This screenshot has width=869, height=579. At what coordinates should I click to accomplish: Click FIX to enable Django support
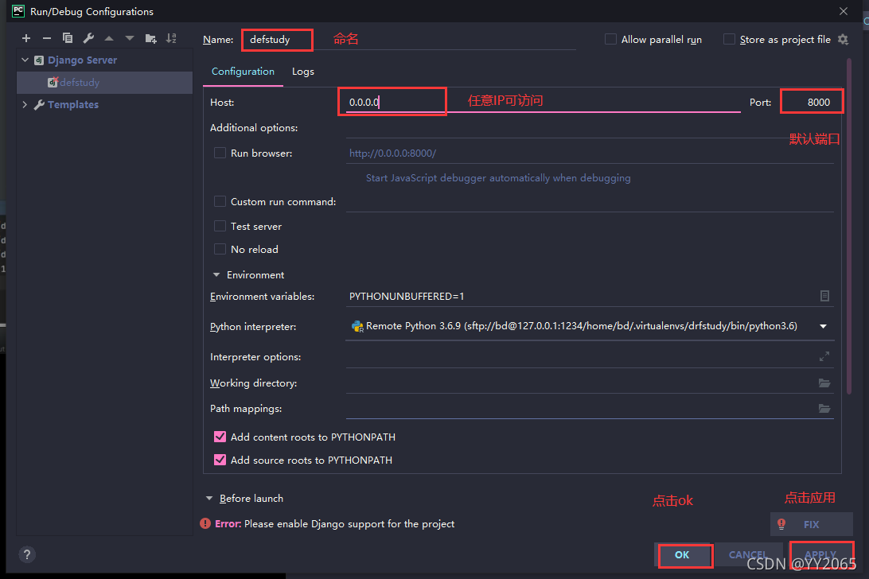(x=812, y=524)
